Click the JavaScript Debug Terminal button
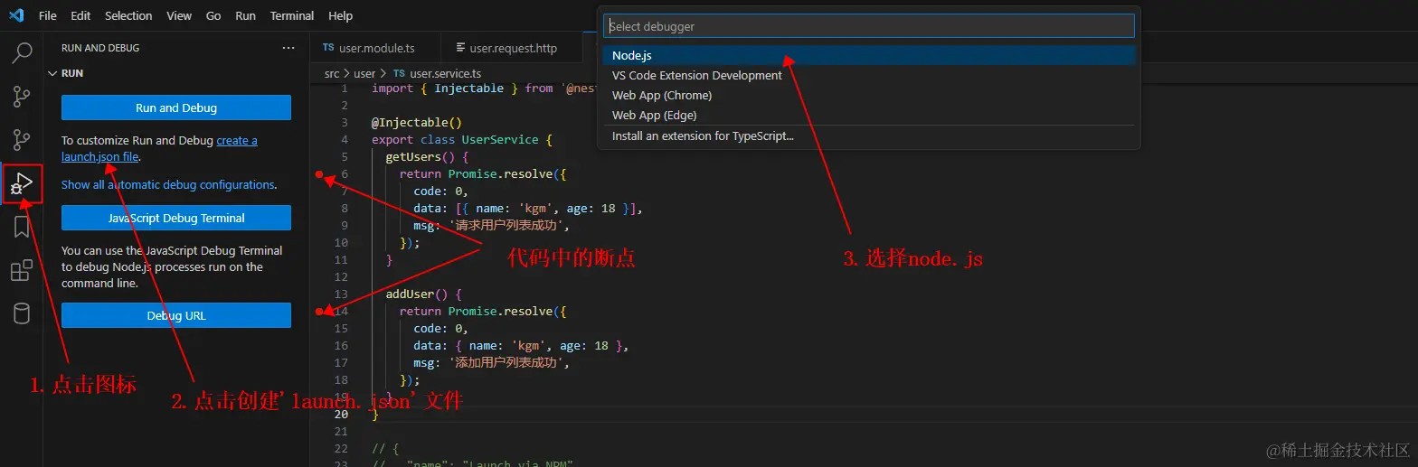1418x467 pixels. [176, 218]
